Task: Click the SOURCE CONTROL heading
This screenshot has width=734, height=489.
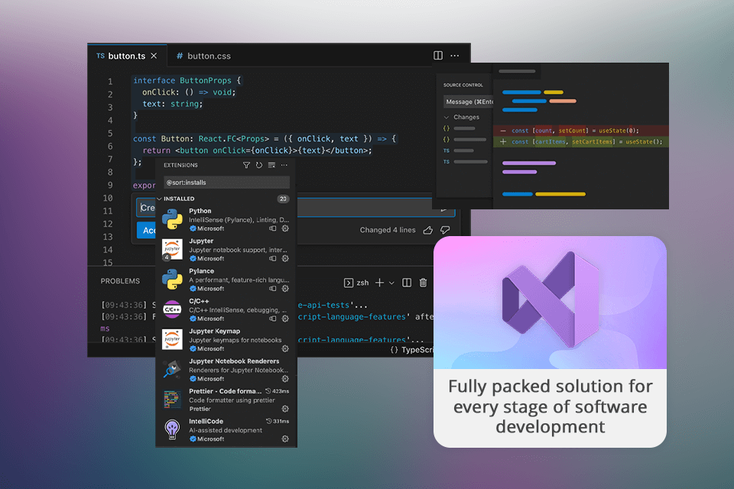Action: click(463, 85)
